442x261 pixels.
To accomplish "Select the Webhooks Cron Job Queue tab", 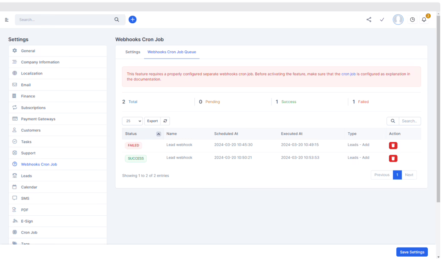I will coord(171,52).
